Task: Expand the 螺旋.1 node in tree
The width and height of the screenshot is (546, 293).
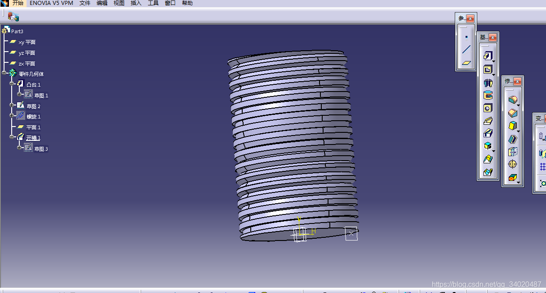Action: pos(12,116)
